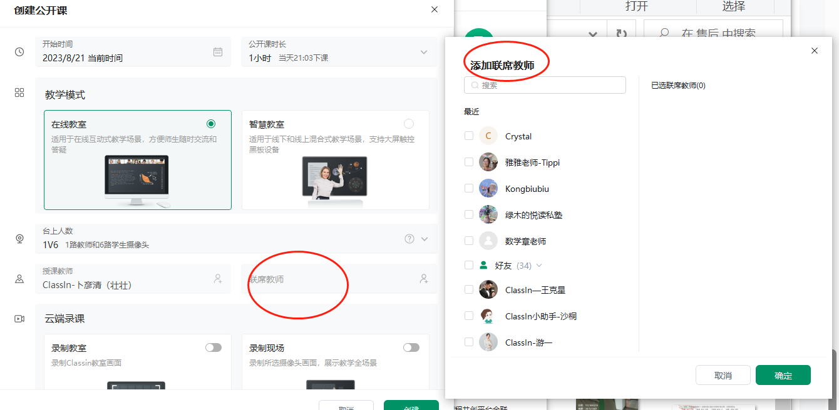Screen dimensions: 839x410
Task: Check the box for 绿木的悦读私塾
Action: tap(469, 215)
